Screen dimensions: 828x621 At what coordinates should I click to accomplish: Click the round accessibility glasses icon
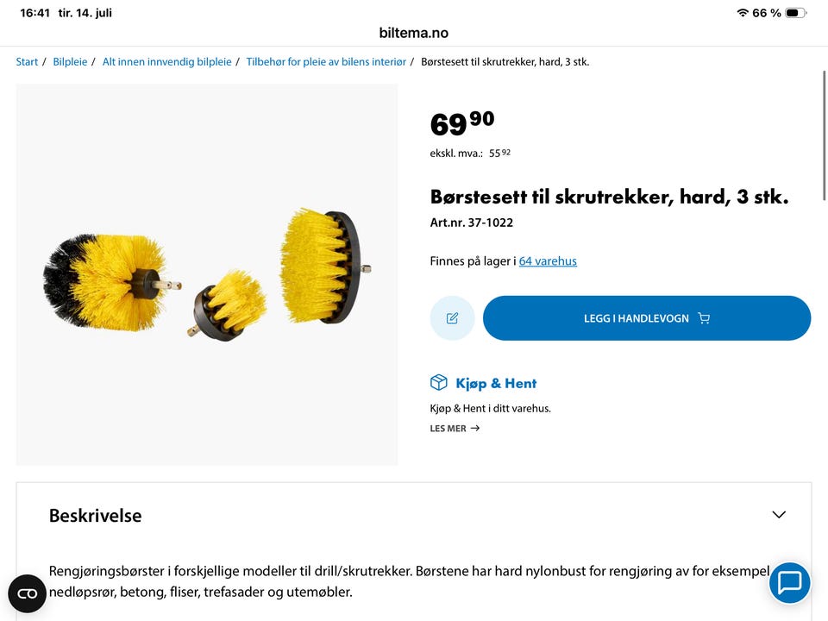pyautogui.click(x=28, y=593)
